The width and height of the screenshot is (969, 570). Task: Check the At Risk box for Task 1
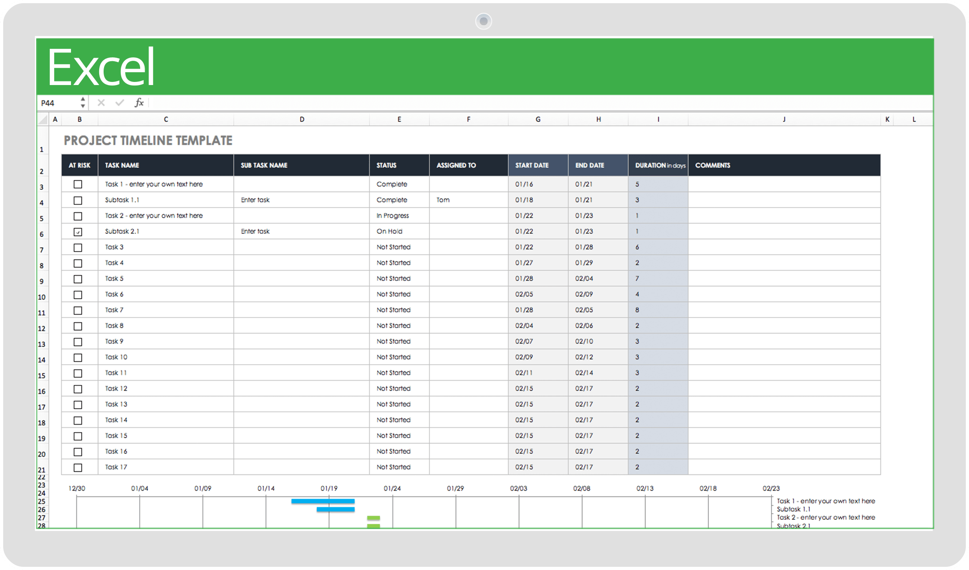[78, 185]
